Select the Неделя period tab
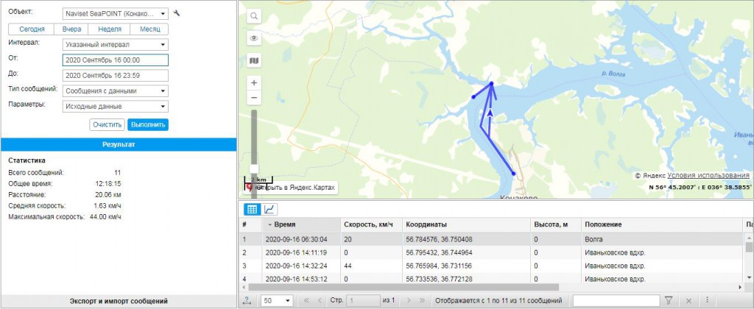754x309 pixels. click(110, 29)
